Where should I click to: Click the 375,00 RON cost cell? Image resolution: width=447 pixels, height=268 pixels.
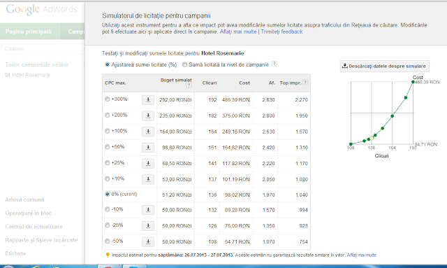tap(236, 115)
